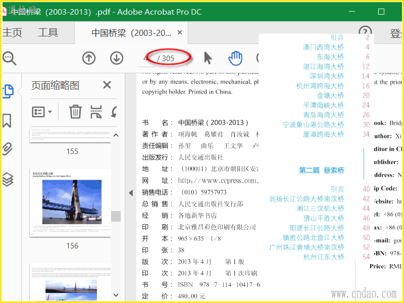Open the help question mark icon
The height and width of the screenshot is (303, 404).
(x=365, y=32)
